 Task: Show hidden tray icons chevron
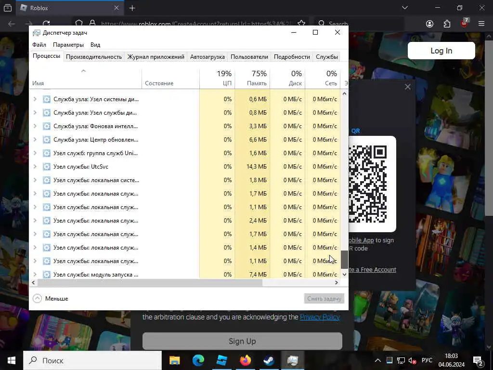(378, 360)
